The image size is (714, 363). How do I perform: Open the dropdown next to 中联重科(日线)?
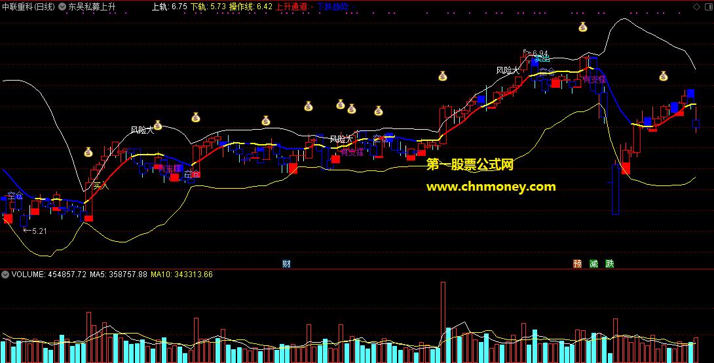click(x=62, y=7)
